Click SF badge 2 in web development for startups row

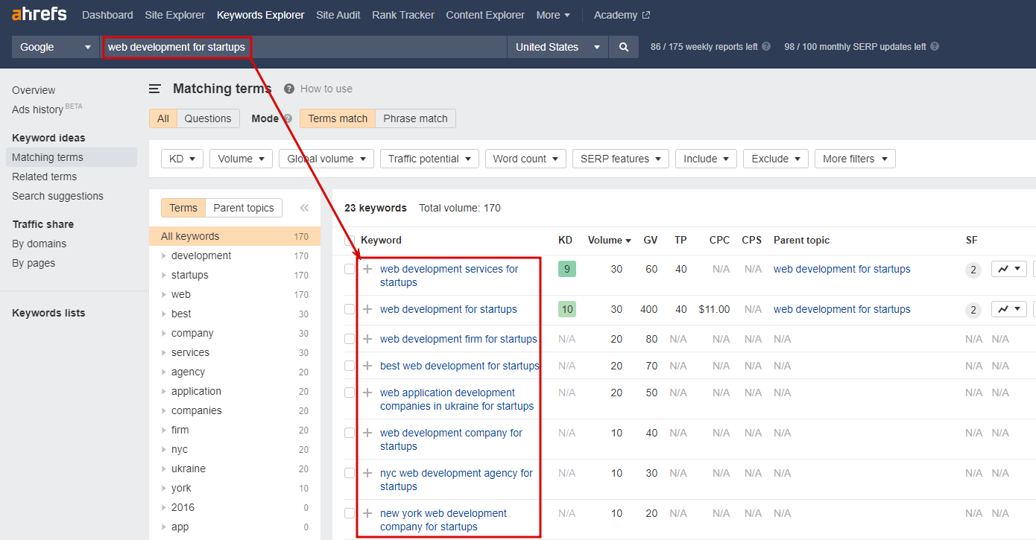[973, 310]
